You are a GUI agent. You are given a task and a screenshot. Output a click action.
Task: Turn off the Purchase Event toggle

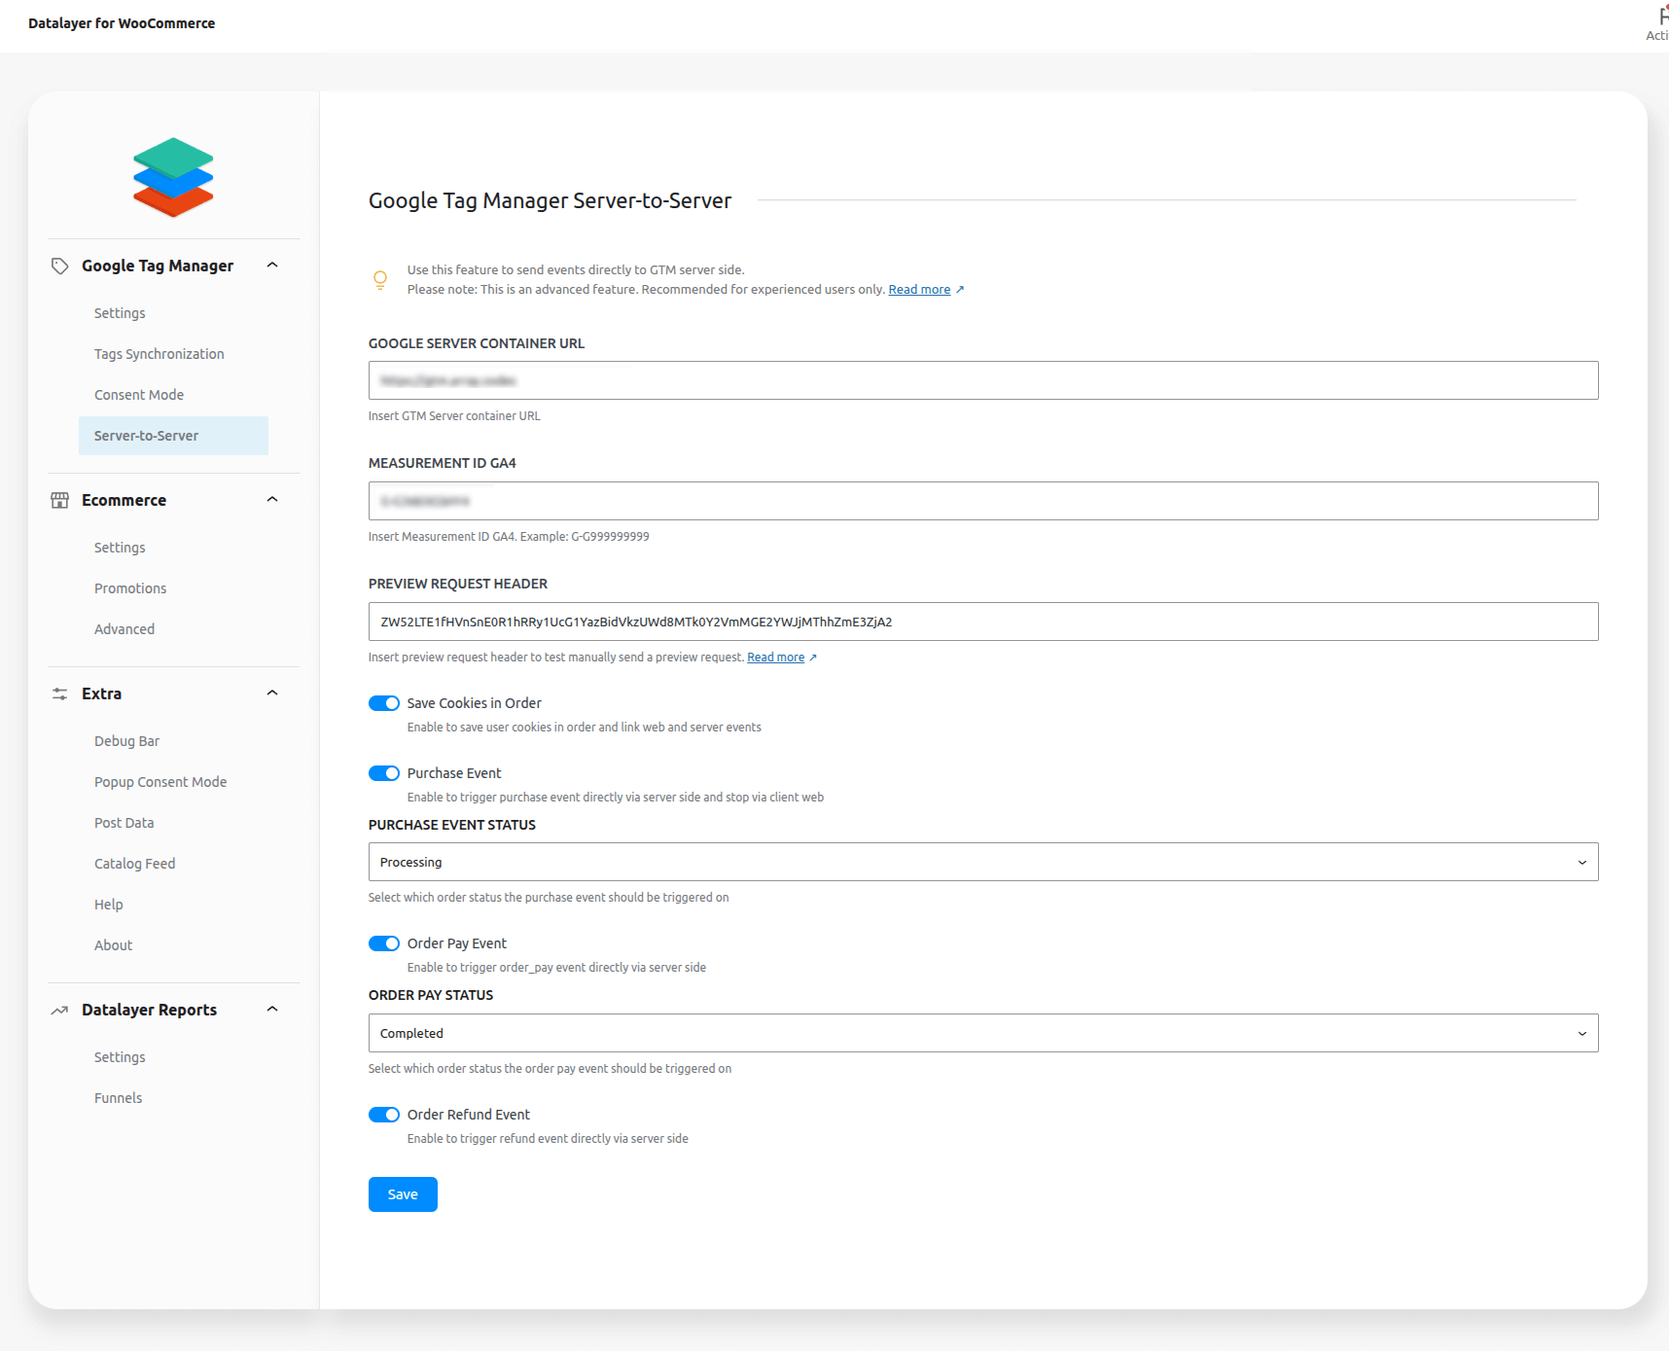point(384,773)
